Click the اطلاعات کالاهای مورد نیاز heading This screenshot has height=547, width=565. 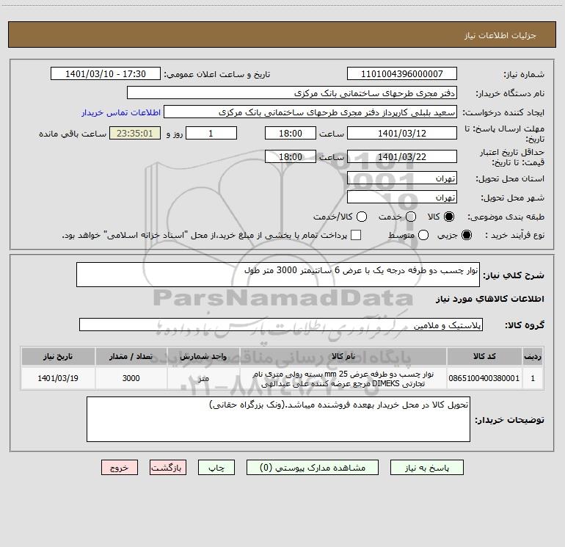click(x=489, y=299)
